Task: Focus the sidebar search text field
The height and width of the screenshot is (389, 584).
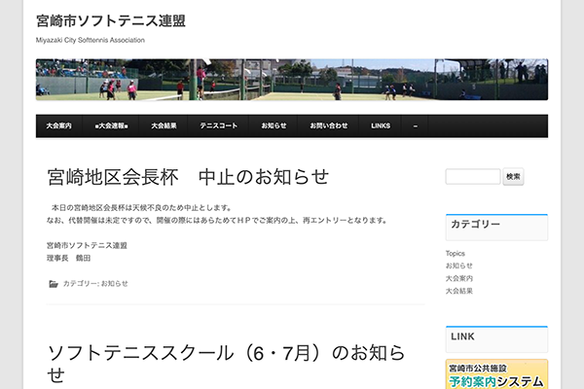Action: (x=472, y=177)
